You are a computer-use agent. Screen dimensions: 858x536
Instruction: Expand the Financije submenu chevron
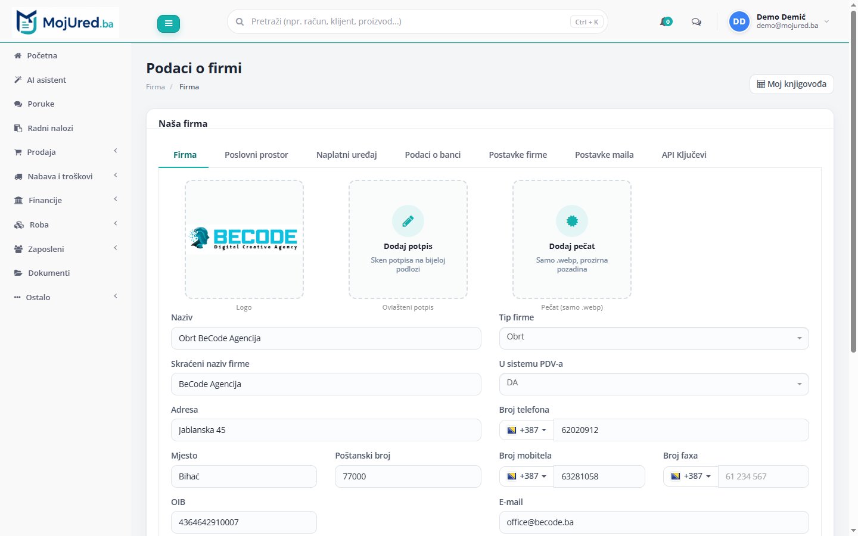coord(116,200)
